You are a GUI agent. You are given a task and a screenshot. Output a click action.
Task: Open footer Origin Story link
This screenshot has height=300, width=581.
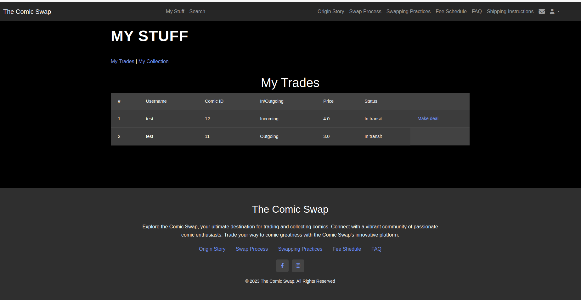[212, 249]
